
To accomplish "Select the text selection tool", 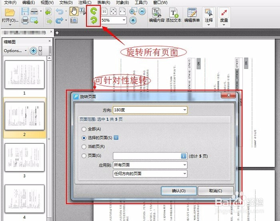I will pos(82,11).
